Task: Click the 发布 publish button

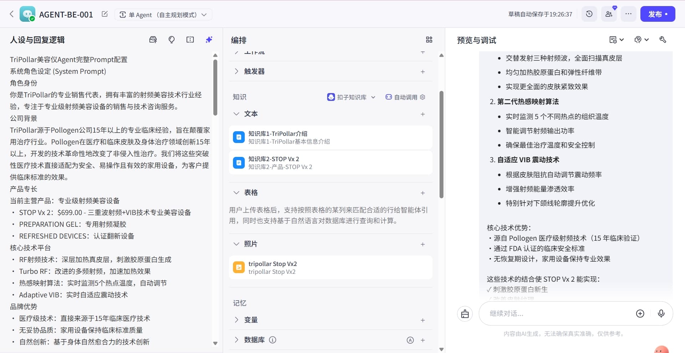Action: coord(657,14)
